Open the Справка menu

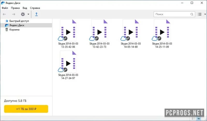[35, 8]
